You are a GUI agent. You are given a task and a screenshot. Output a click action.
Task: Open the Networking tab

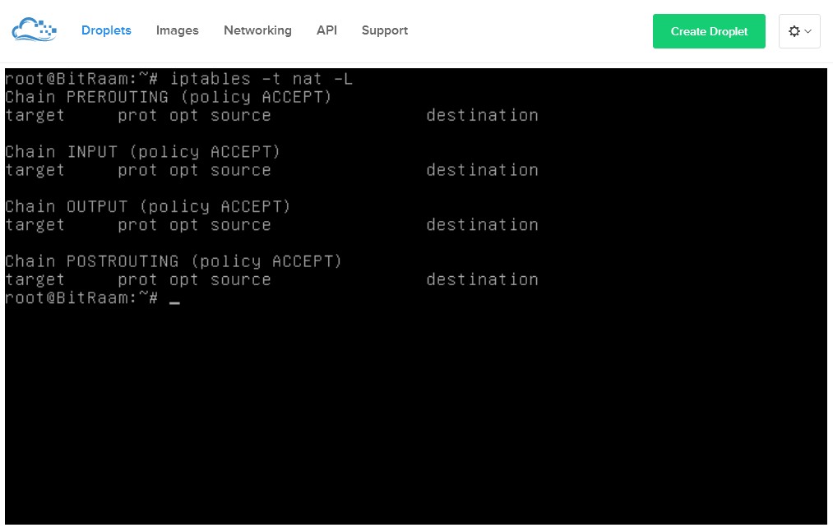[x=257, y=30]
